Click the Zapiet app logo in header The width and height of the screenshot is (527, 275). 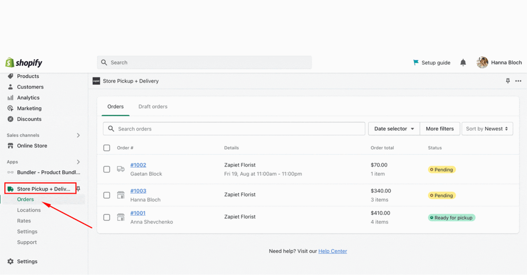pyautogui.click(x=96, y=81)
